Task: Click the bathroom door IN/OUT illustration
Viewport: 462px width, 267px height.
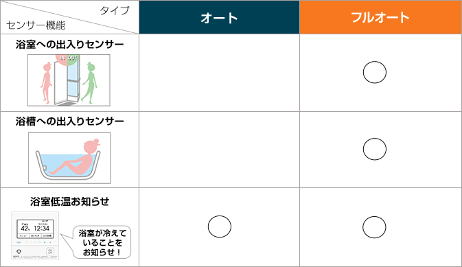Action: [x=69, y=80]
